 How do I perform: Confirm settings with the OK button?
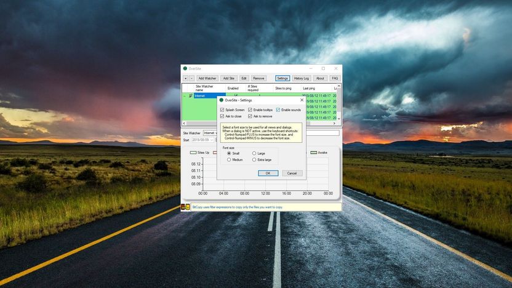[268, 173]
